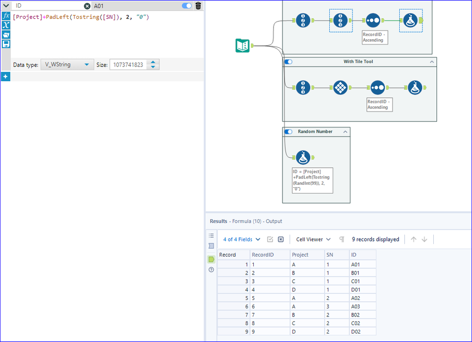Select cell A03 in ID column
Screen dimensions: 472x342
363,307
